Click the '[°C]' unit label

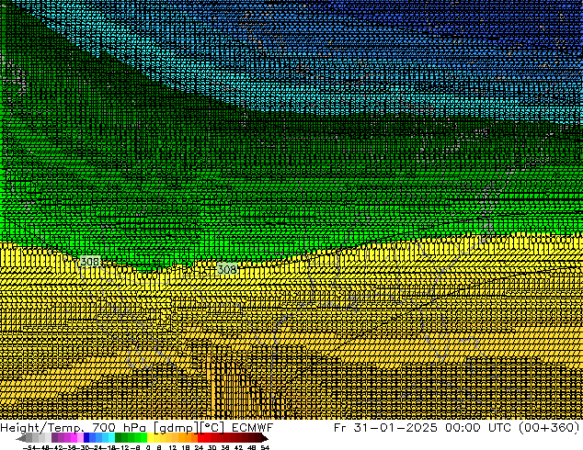pyautogui.click(x=212, y=428)
